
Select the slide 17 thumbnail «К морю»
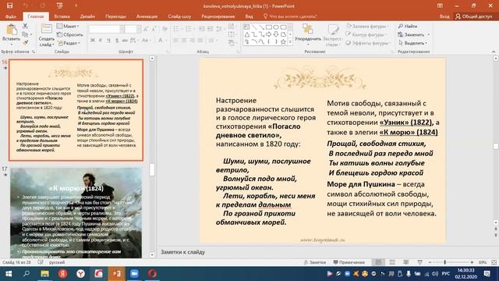(x=76, y=212)
